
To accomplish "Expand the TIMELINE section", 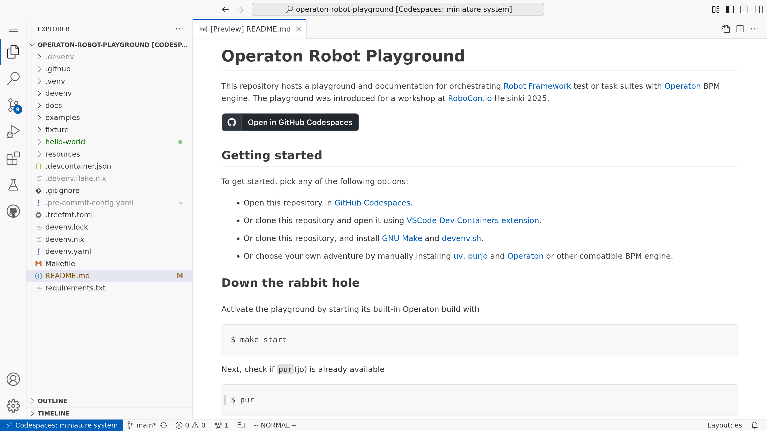I will point(109,413).
